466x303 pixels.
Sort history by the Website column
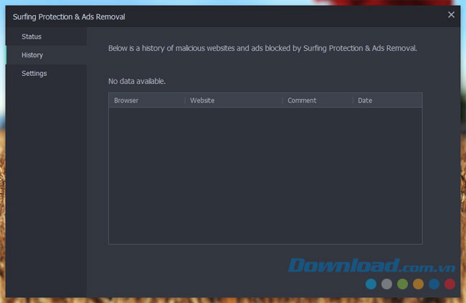tap(234, 100)
